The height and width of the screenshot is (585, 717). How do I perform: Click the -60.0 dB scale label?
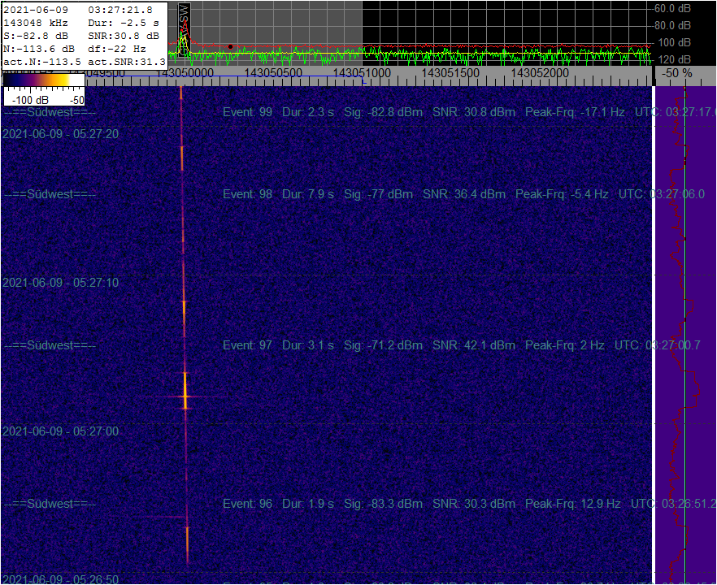coord(671,8)
